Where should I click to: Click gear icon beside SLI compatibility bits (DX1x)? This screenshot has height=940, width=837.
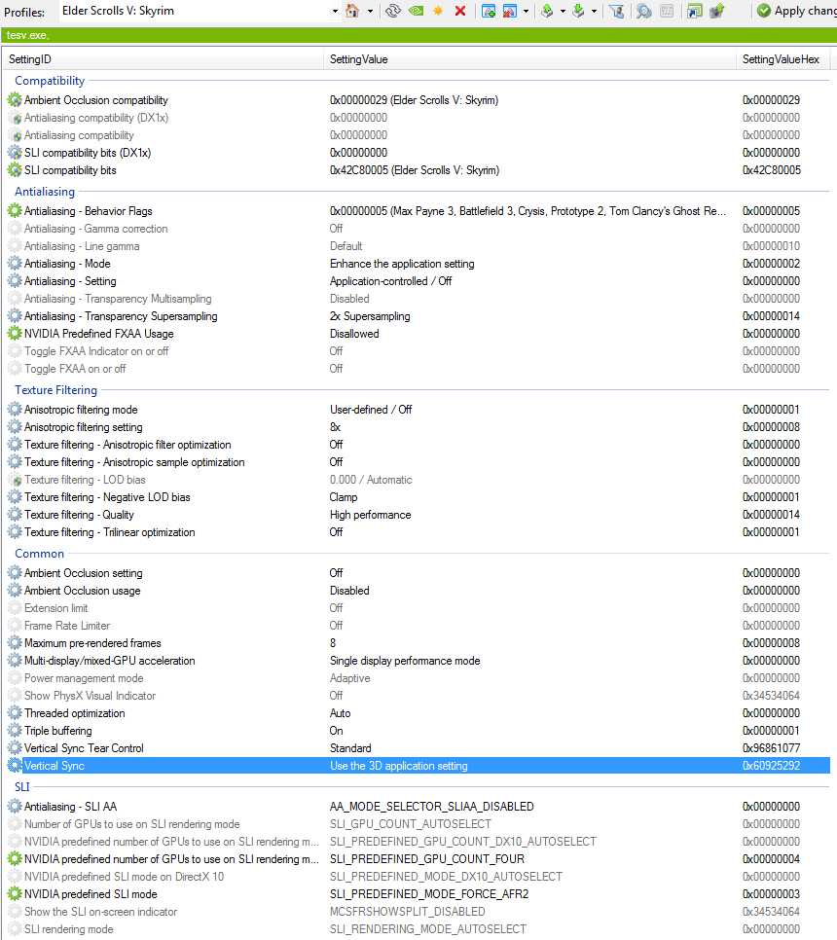click(15, 152)
